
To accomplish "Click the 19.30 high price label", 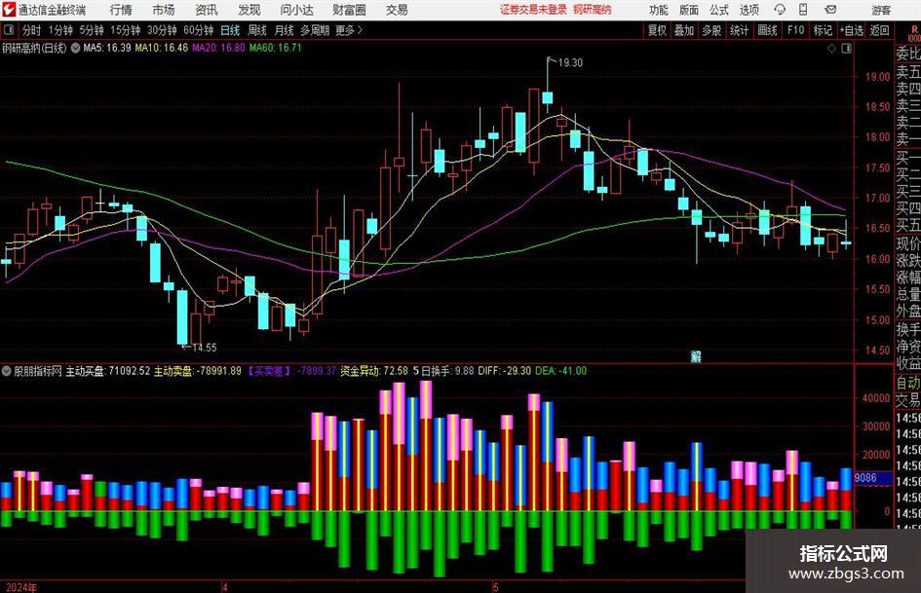I will (x=570, y=63).
